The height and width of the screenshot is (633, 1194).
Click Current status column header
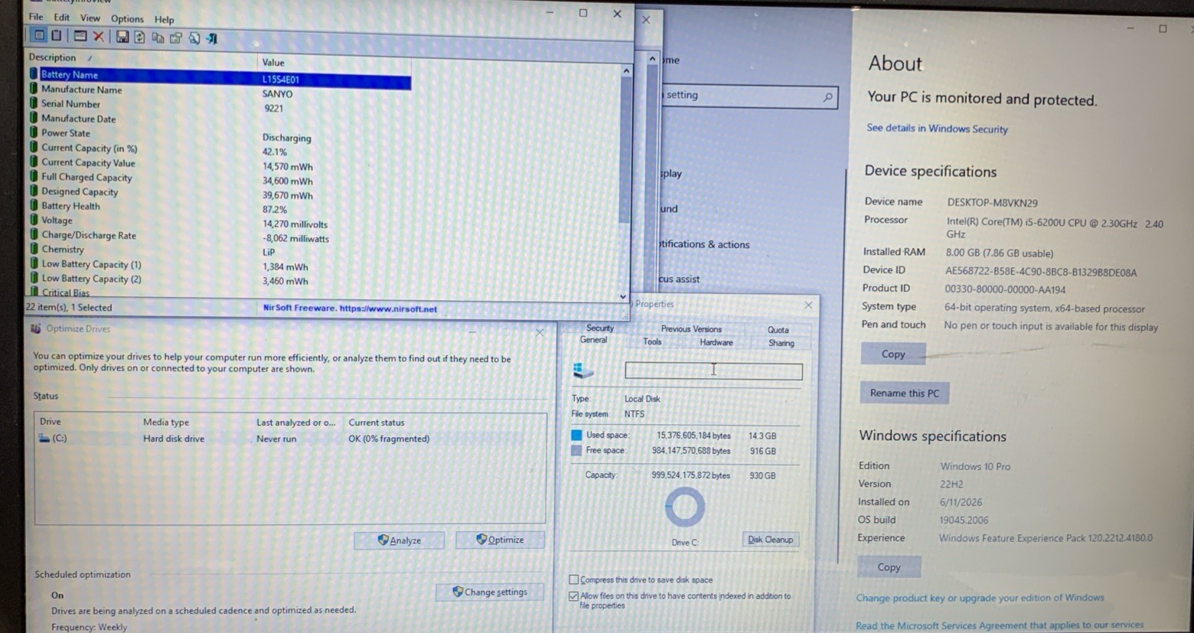click(377, 423)
